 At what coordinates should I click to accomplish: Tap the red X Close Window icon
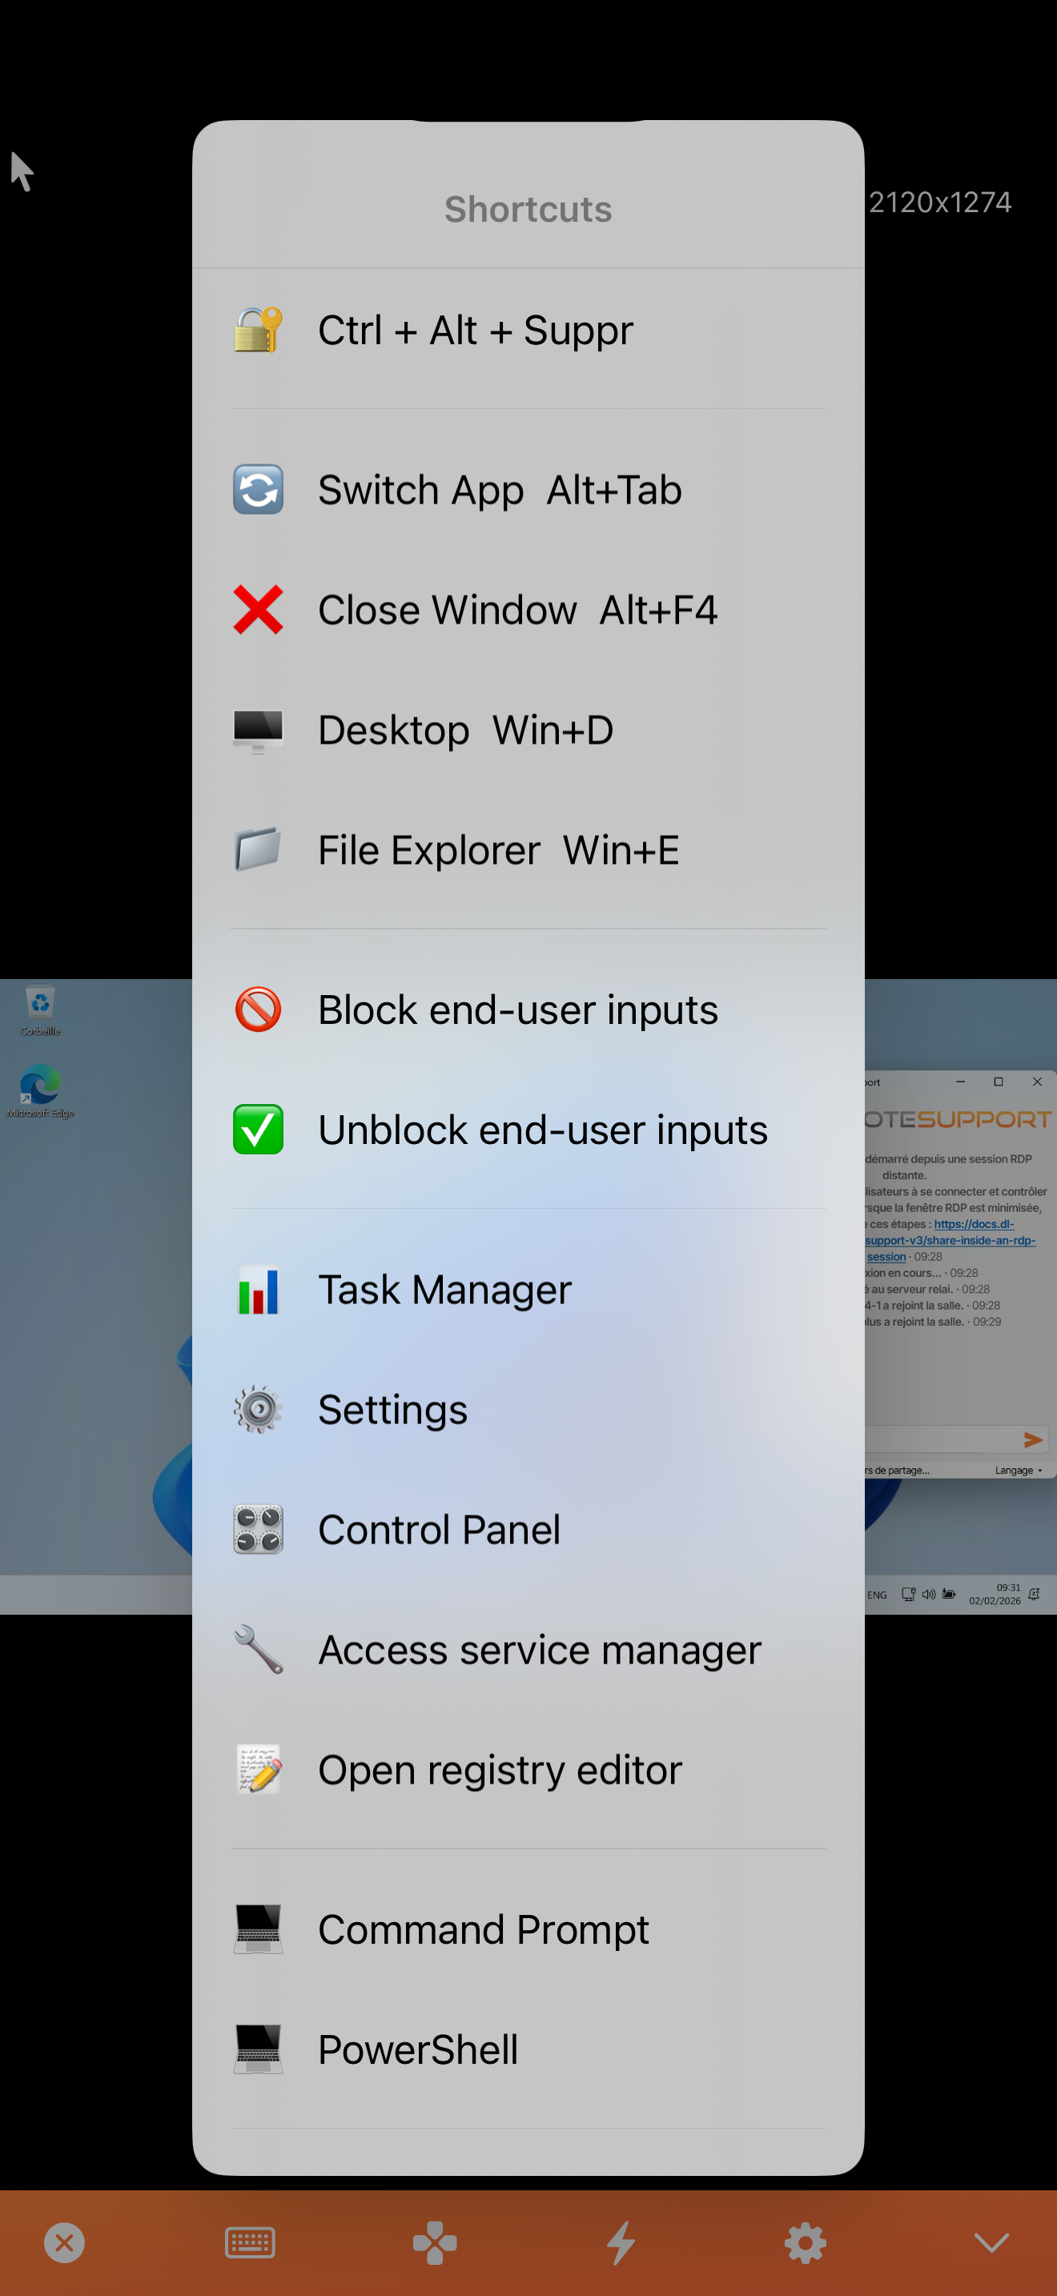(259, 610)
